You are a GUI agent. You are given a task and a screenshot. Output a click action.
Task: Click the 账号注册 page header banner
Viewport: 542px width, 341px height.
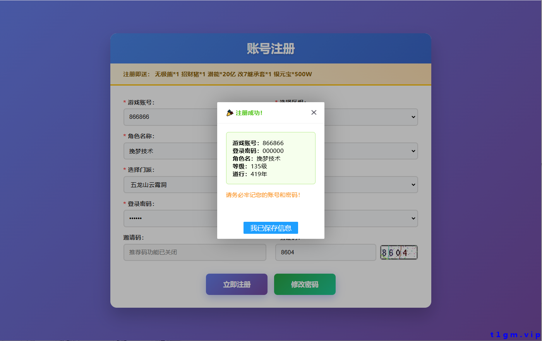(271, 48)
